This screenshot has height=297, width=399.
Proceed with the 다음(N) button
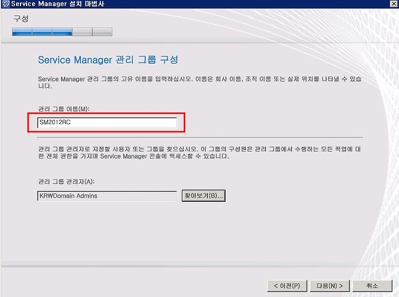[330, 286]
